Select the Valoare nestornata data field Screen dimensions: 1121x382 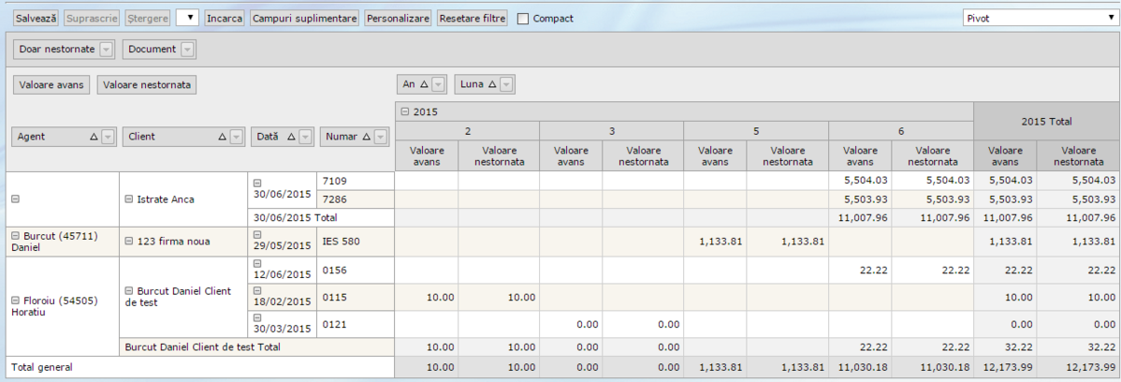pyautogui.click(x=146, y=85)
